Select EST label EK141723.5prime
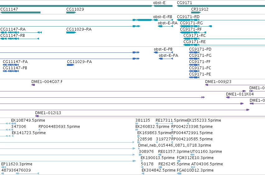This screenshot has height=175, width=265. (x=29, y=133)
